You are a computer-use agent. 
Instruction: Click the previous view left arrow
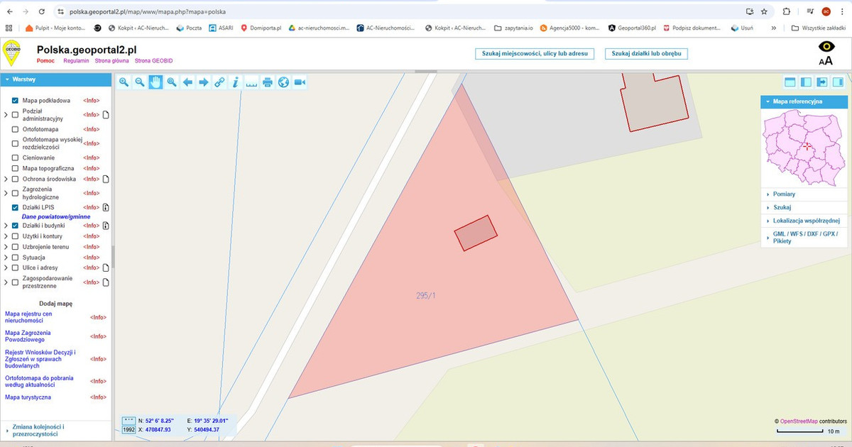[x=188, y=82]
